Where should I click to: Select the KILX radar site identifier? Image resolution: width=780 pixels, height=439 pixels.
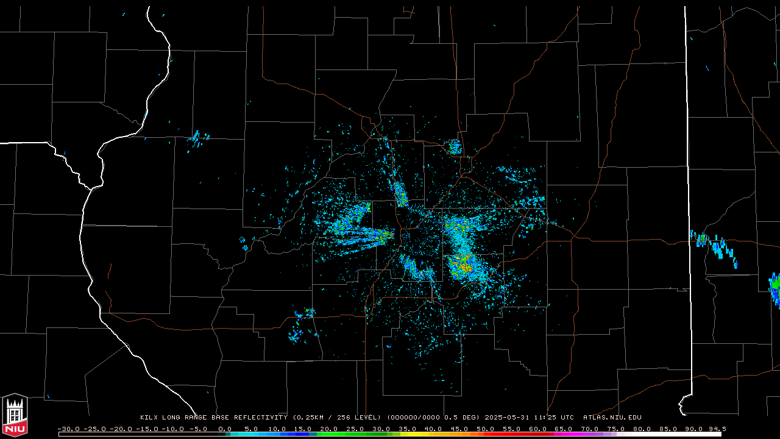(149, 418)
